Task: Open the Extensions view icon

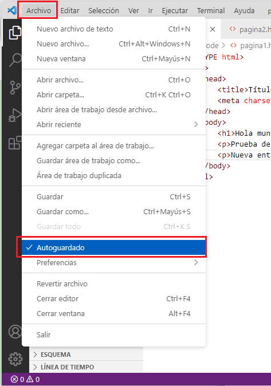Action: coord(15,143)
